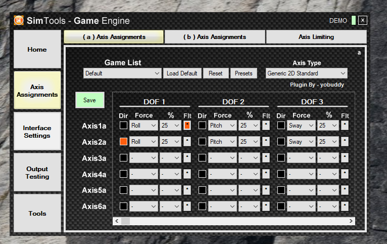This screenshot has width=387, height=244.
Task: Click the horizontal scrollbar left arrow
Action: click(117, 221)
